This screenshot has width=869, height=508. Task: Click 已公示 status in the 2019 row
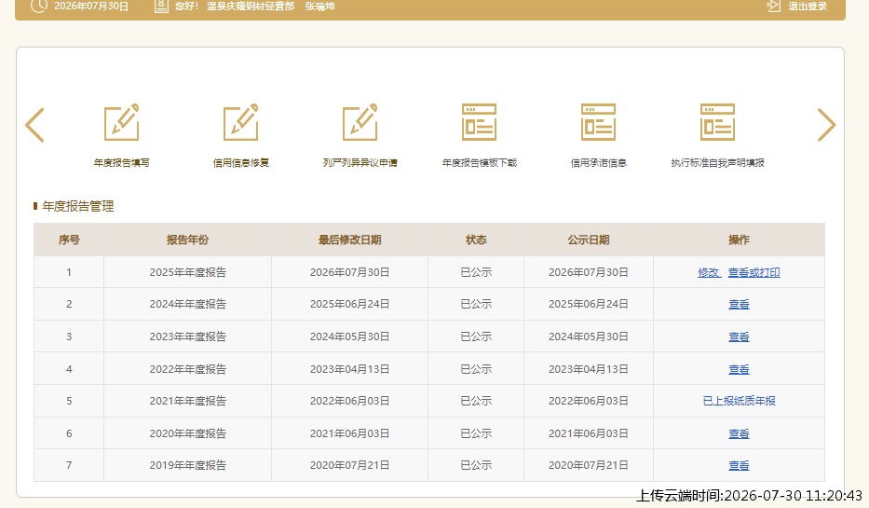pyautogui.click(x=476, y=466)
